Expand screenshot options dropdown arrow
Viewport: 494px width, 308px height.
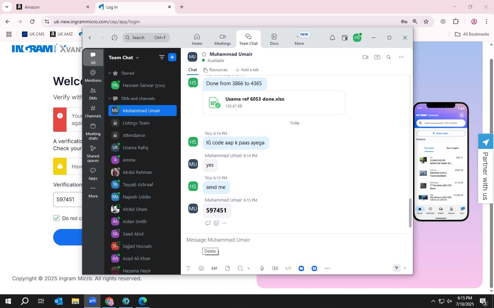249,268
